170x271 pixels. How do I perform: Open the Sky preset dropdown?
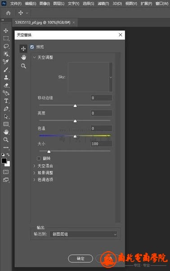coord(111,77)
